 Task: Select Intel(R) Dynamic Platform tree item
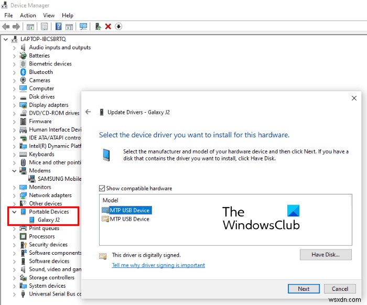point(55,146)
